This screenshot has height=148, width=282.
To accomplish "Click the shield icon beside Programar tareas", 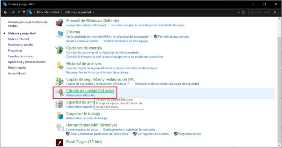I will 176,134.
